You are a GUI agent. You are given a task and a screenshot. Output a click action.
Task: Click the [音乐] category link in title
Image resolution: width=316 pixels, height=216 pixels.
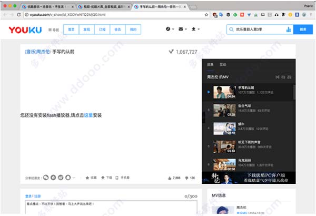pyautogui.click(x=31, y=52)
